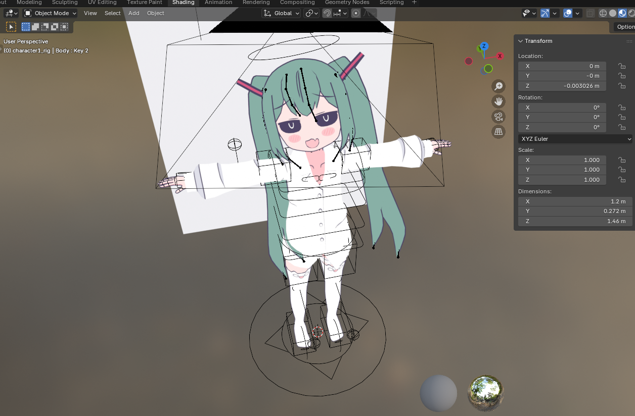Open the Object menu
This screenshot has height=416, width=635.
[156, 13]
